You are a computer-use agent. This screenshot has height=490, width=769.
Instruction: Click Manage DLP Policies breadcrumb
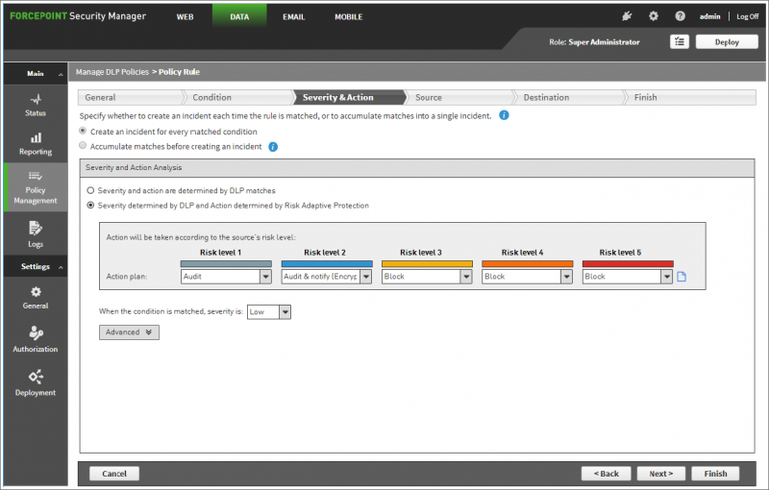112,72
